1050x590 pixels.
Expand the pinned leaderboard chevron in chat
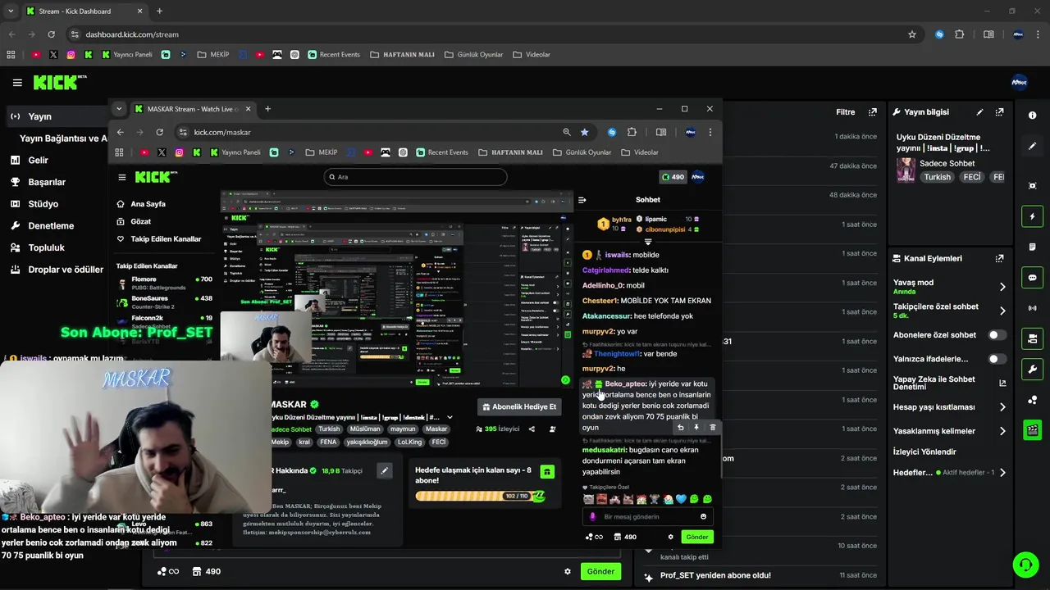648,242
